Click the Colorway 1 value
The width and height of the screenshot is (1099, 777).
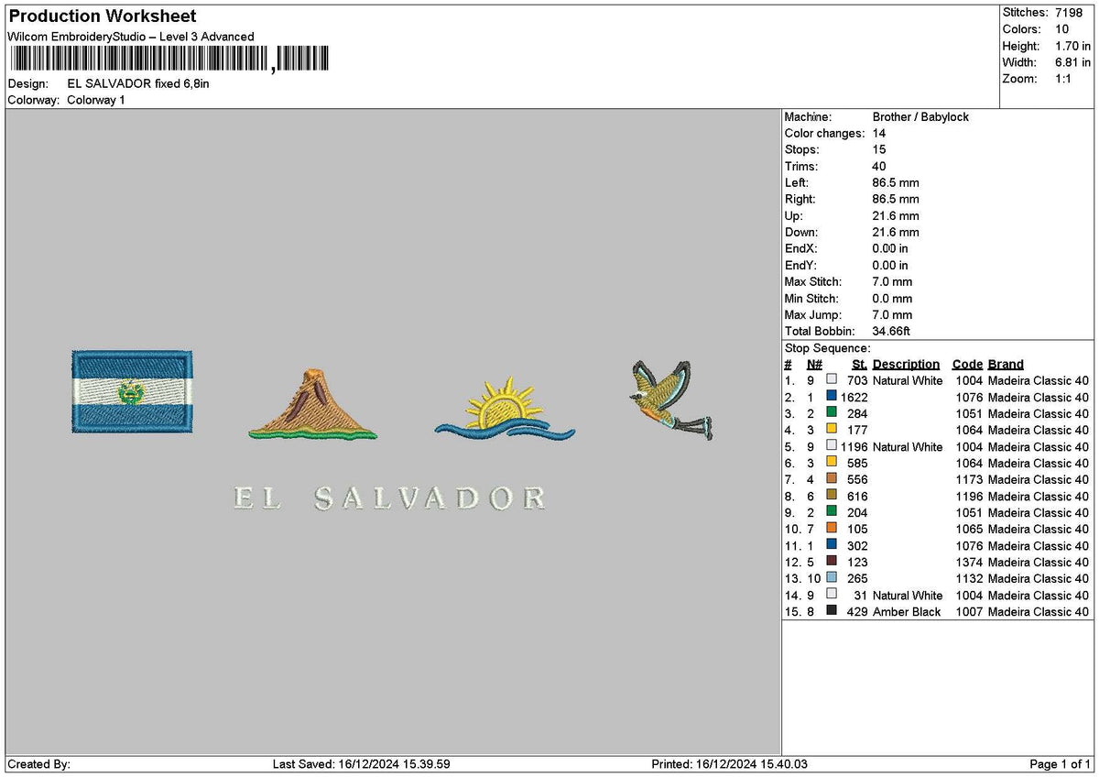tap(96, 100)
